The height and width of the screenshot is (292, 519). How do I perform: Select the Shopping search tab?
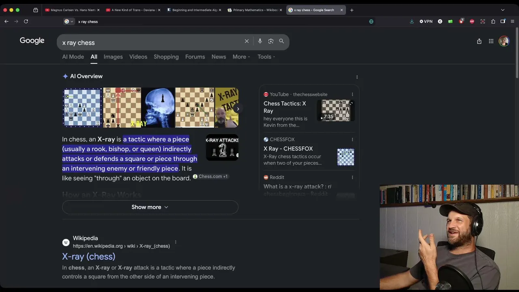[x=166, y=57]
